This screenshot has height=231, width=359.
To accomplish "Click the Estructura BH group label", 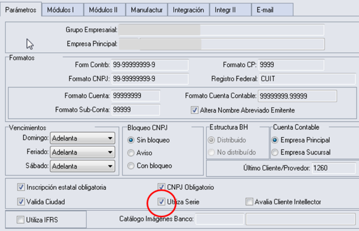I will 229,127.
